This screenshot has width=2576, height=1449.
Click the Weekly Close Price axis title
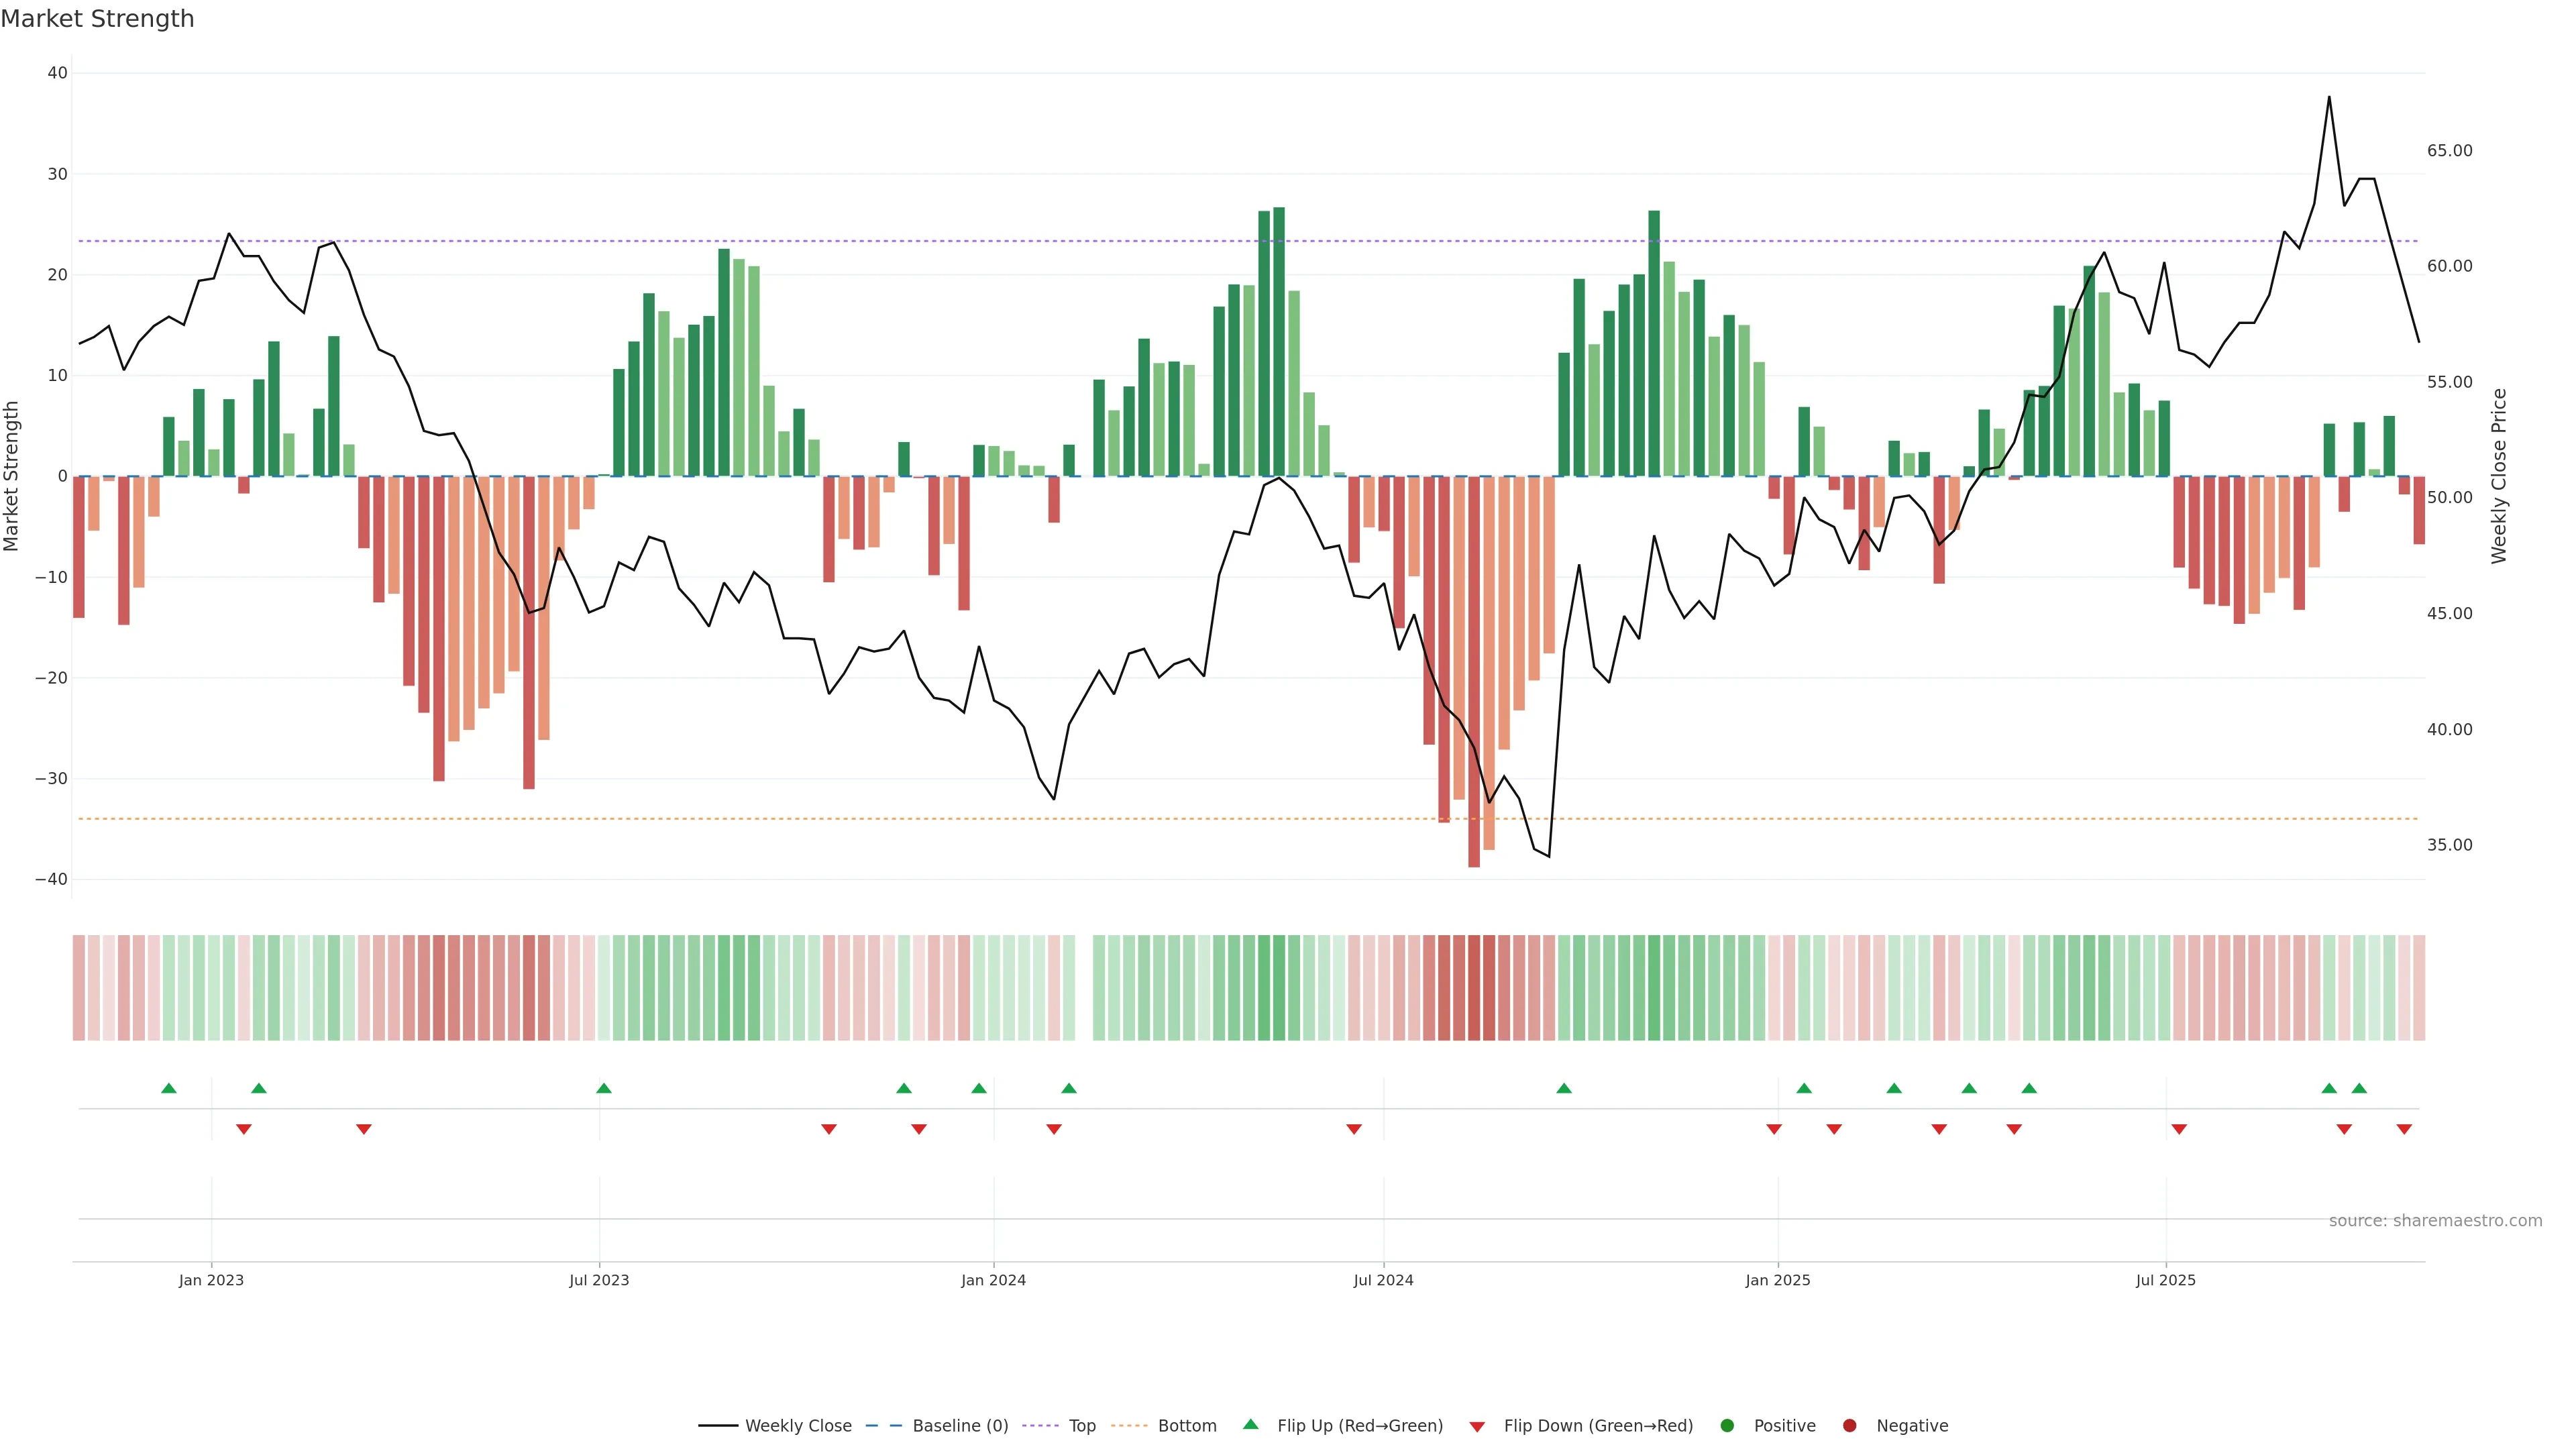point(2499,476)
